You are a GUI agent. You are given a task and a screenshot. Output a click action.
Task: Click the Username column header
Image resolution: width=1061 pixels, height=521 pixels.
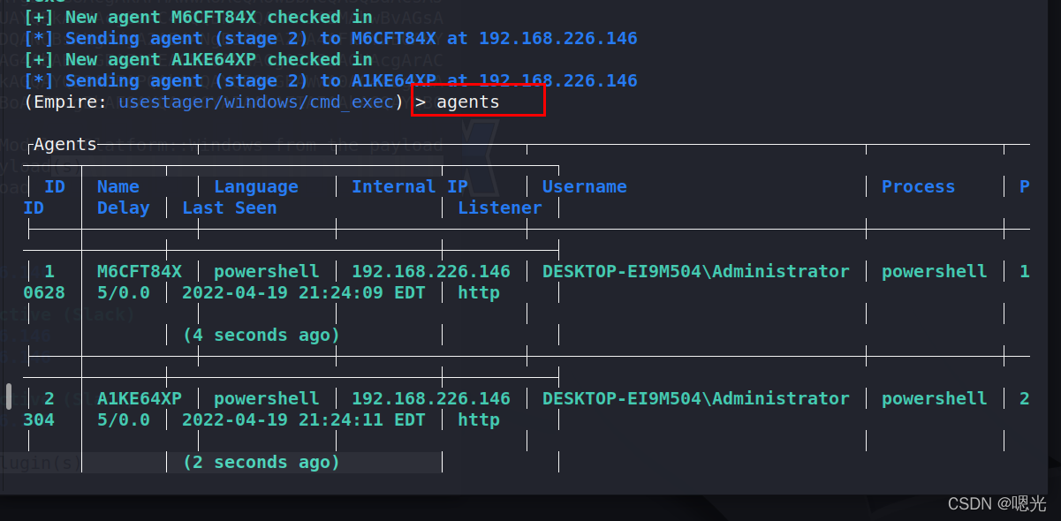pos(584,186)
